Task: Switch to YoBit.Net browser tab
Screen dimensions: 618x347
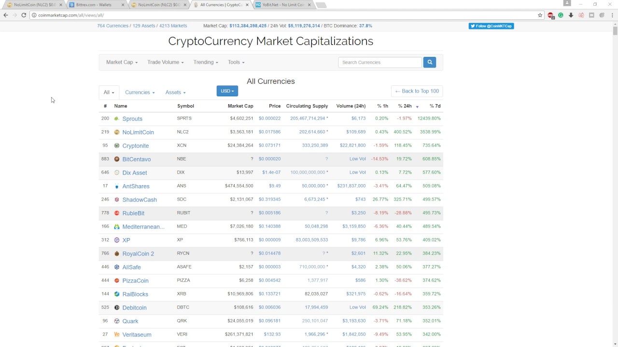Action: coord(283,5)
